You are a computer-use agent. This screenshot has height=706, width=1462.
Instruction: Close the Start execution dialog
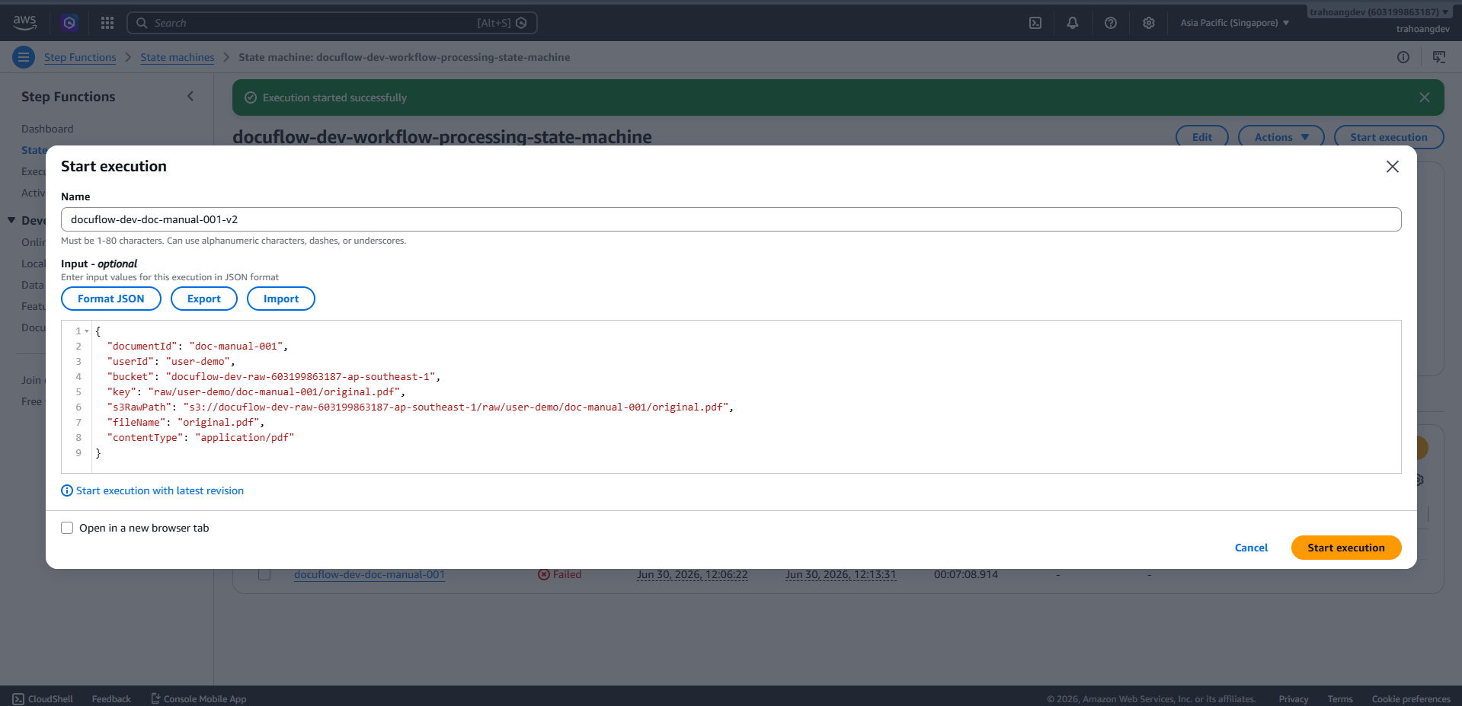tap(1393, 166)
